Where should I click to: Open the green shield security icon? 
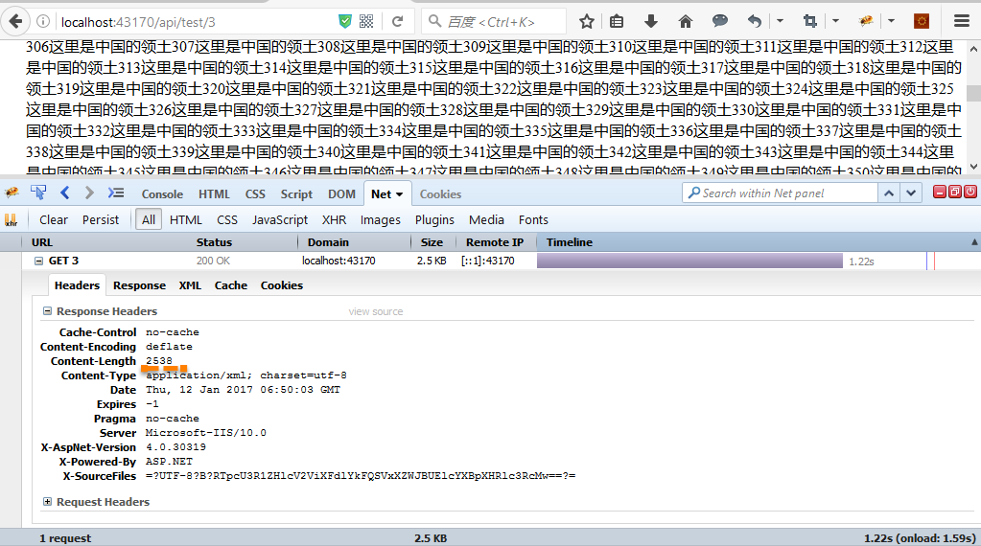tap(344, 22)
